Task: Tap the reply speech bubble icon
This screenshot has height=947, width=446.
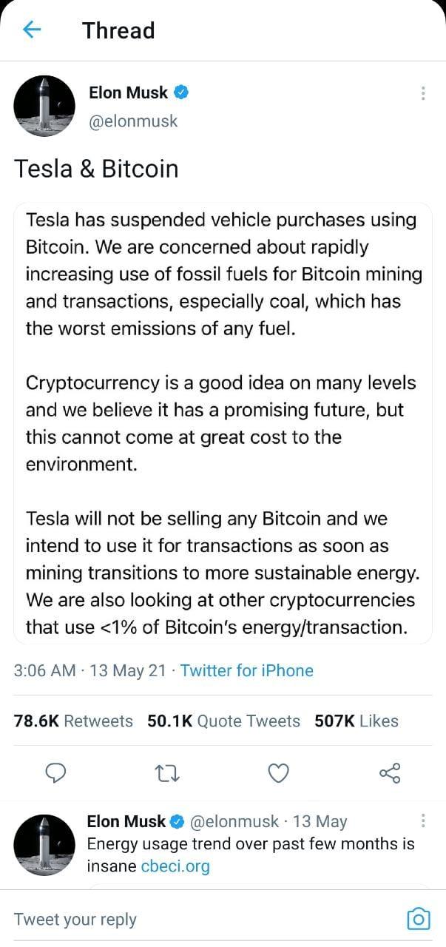Action: [x=57, y=773]
